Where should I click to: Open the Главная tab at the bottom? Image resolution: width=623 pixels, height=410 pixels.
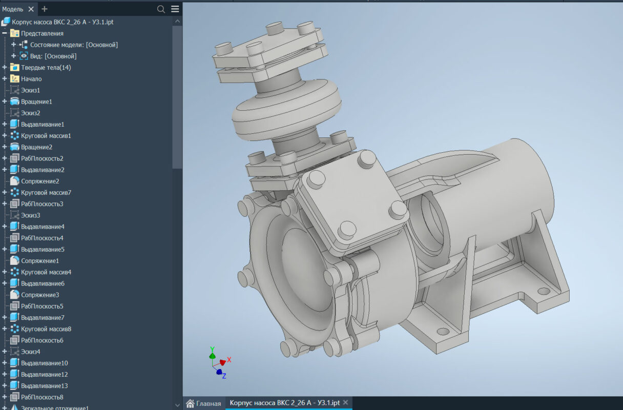204,403
